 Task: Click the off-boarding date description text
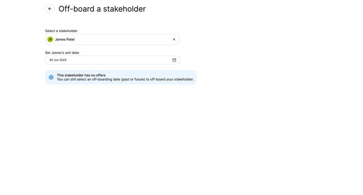(x=125, y=79)
